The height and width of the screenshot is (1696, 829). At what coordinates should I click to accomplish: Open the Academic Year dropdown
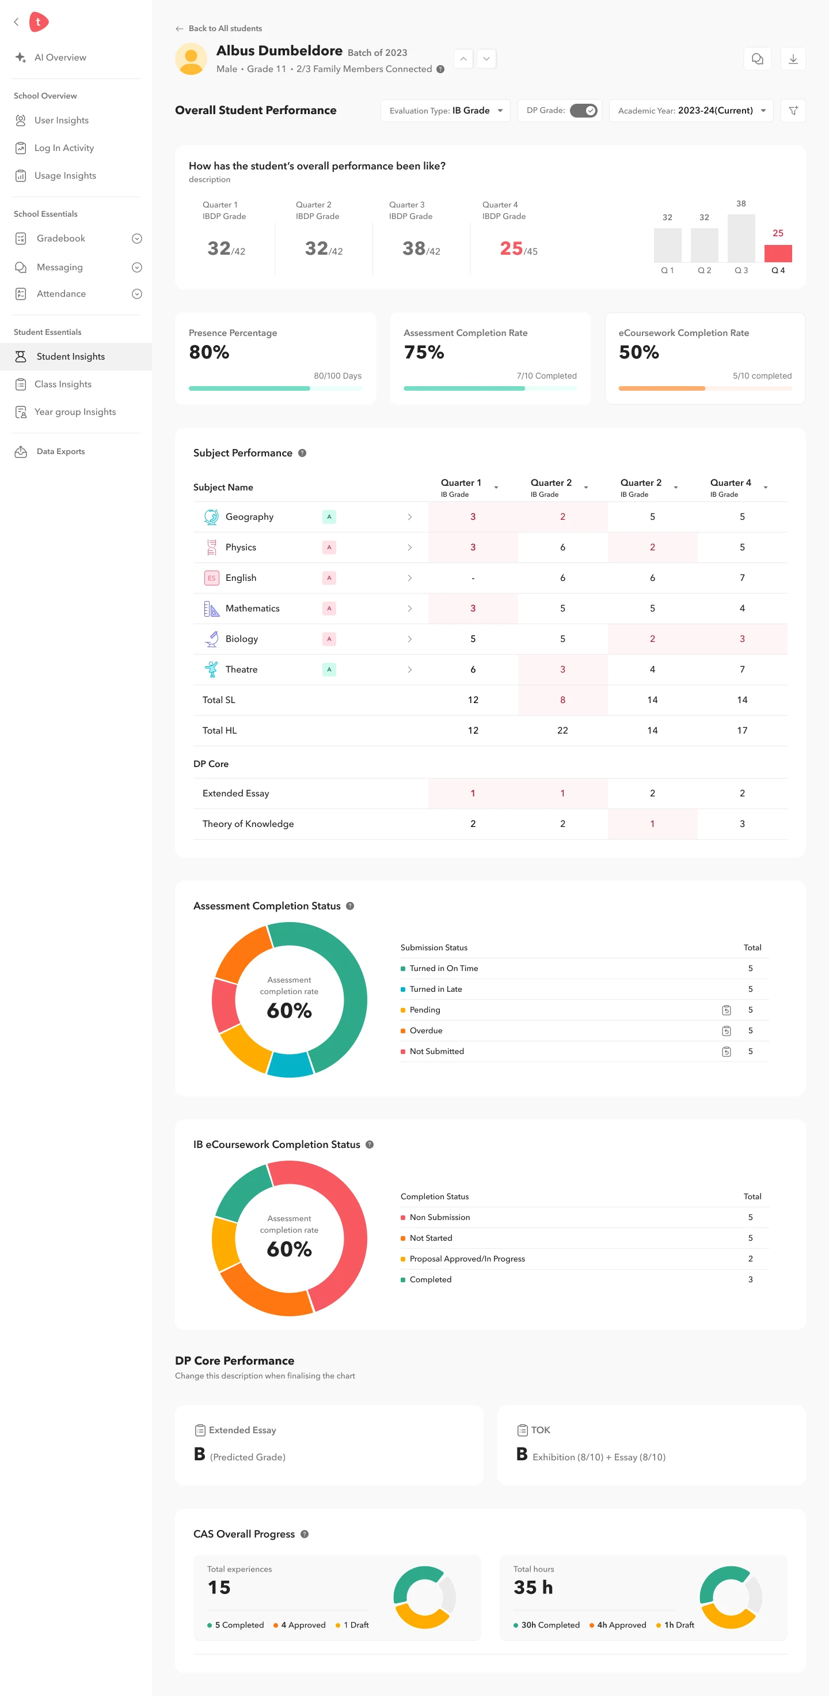pyautogui.click(x=691, y=111)
